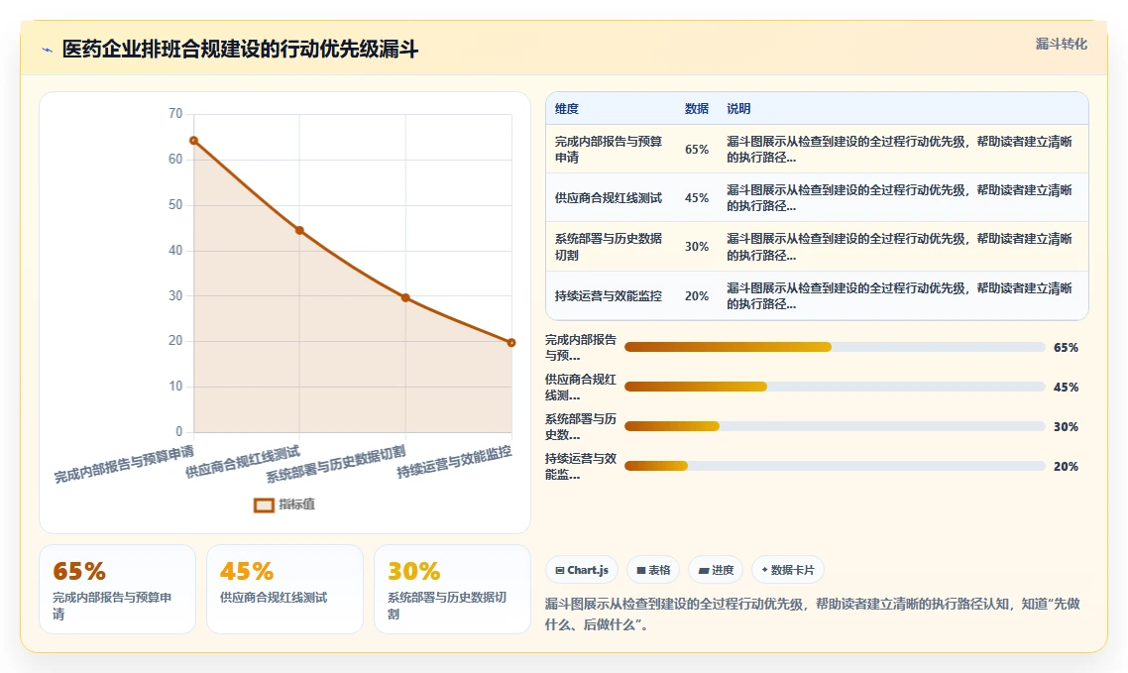
Task: Select table cell 完成内部报告与预算申请
Action: (x=610, y=149)
